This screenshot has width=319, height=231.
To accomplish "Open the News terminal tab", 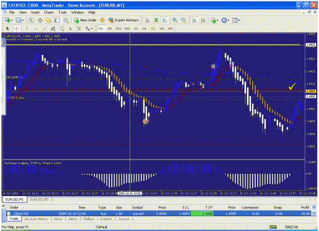I will click(x=58, y=219).
